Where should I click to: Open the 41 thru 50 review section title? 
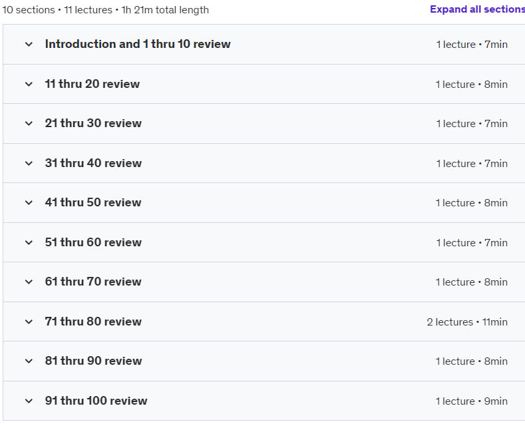click(93, 202)
